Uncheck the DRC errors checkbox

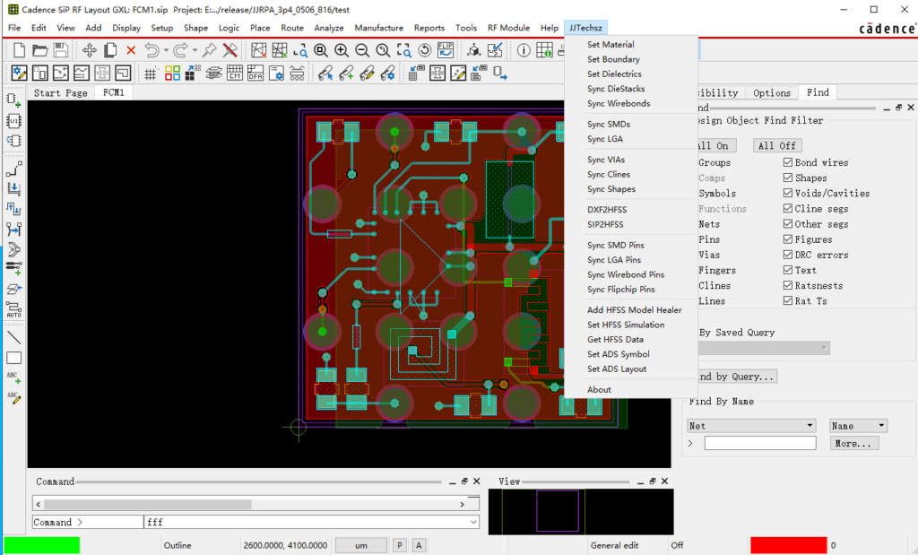coord(788,255)
